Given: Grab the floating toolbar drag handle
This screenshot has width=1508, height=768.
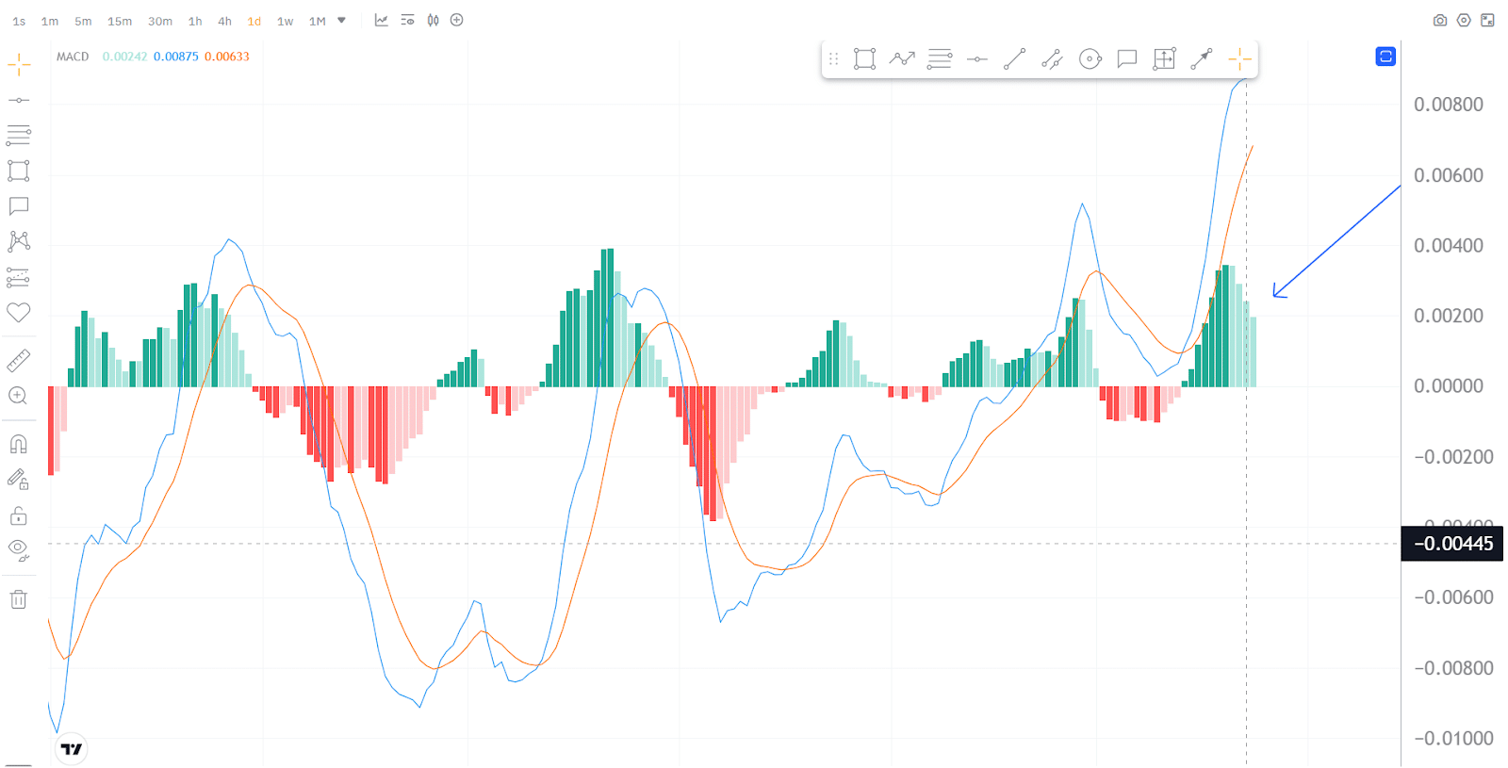Looking at the screenshot, I should point(833,58).
